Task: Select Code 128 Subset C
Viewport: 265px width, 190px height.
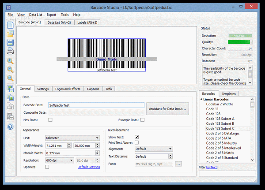Action: (x=220, y=128)
